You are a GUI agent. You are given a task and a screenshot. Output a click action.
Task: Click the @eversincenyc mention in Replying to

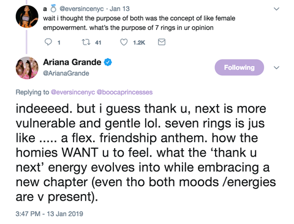pyautogui.click(x=73, y=92)
